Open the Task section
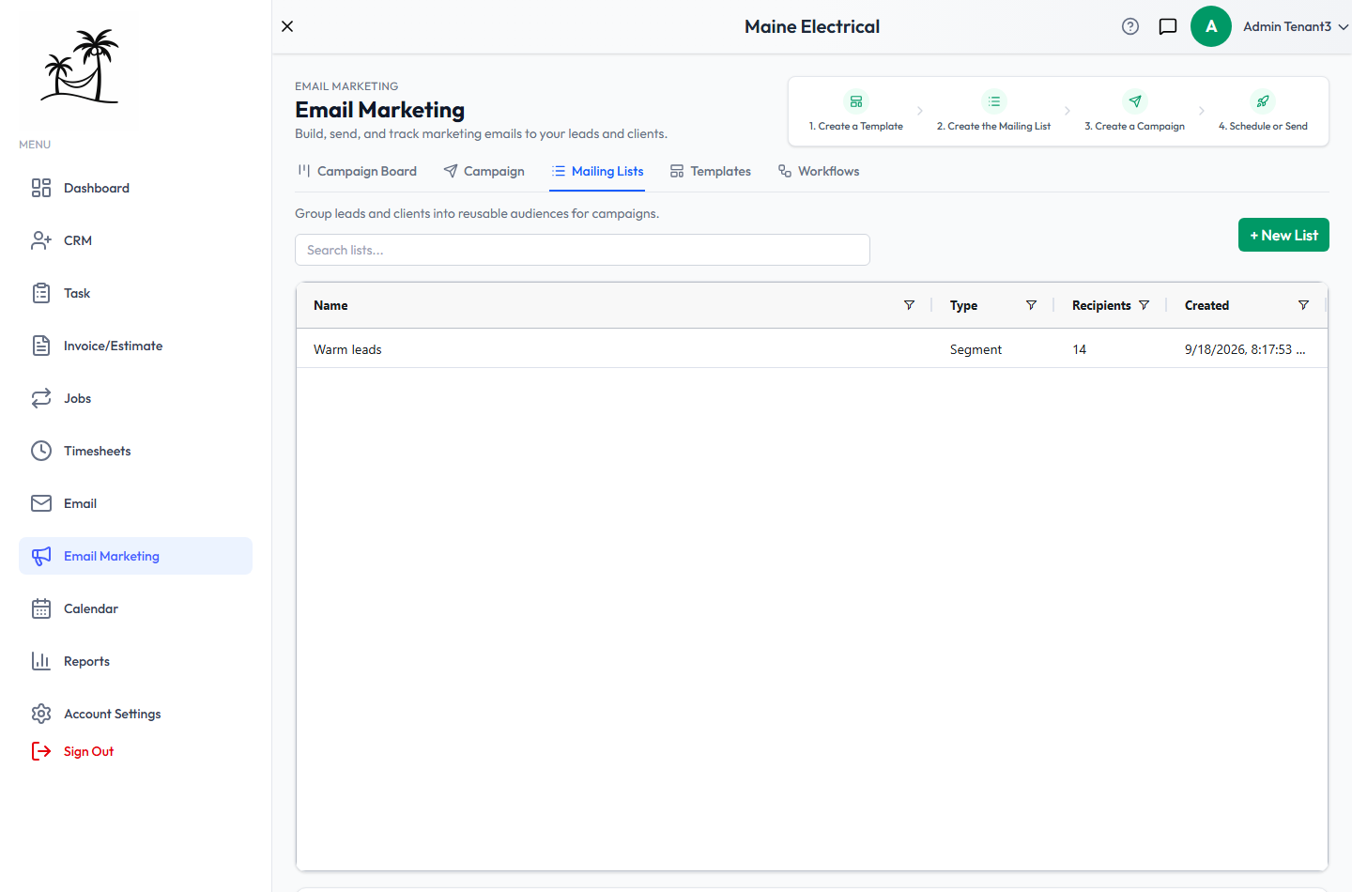Screen dimensions: 1352x892 pyautogui.click(x=135, y=293)
